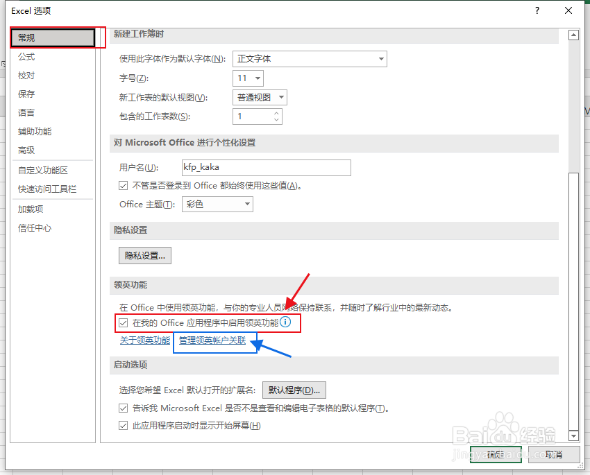Click the LinkedIn info icon
The height and width of the screenshot is (475, 590).
(x=285, y=322)
